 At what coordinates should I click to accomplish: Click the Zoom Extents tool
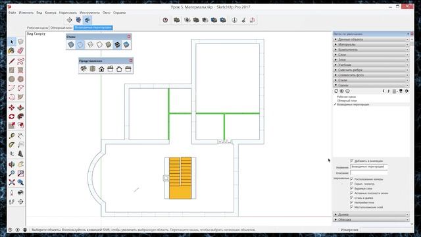coord(12,182)
